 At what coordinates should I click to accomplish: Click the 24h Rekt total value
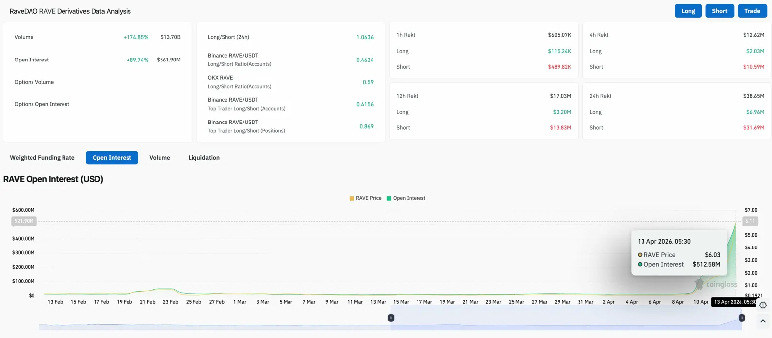pyautogui.click(x=754, y=96)
